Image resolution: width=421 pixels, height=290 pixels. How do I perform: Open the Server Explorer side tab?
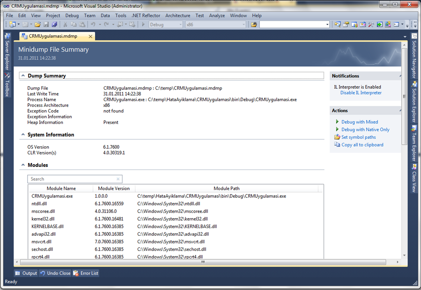click(7, 51)
